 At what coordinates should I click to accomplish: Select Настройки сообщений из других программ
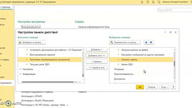pos(141,55)
